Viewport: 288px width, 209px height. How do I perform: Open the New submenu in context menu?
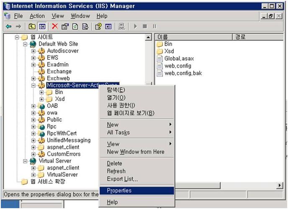pyautogui.click(x=137, y=125)
